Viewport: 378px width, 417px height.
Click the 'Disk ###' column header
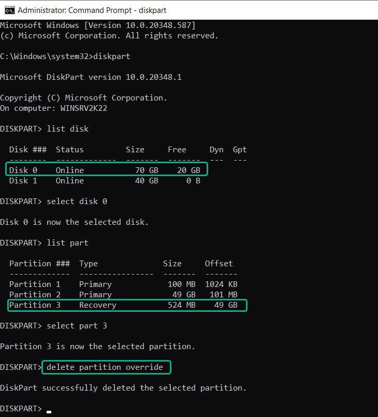coord(28,150)
